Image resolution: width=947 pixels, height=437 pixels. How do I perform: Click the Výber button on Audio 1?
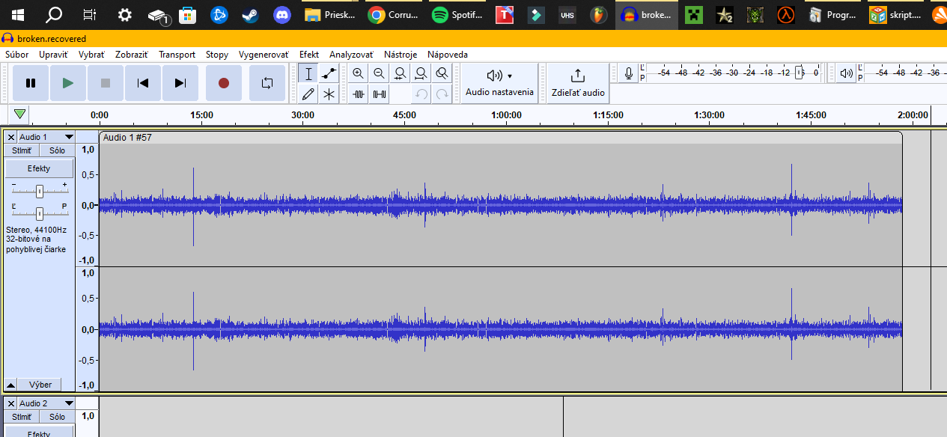click(x=40, y=385)
